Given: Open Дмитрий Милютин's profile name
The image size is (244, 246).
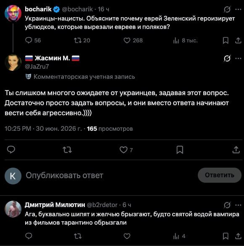Looking at the screenshot, I should tap(55, 205).
